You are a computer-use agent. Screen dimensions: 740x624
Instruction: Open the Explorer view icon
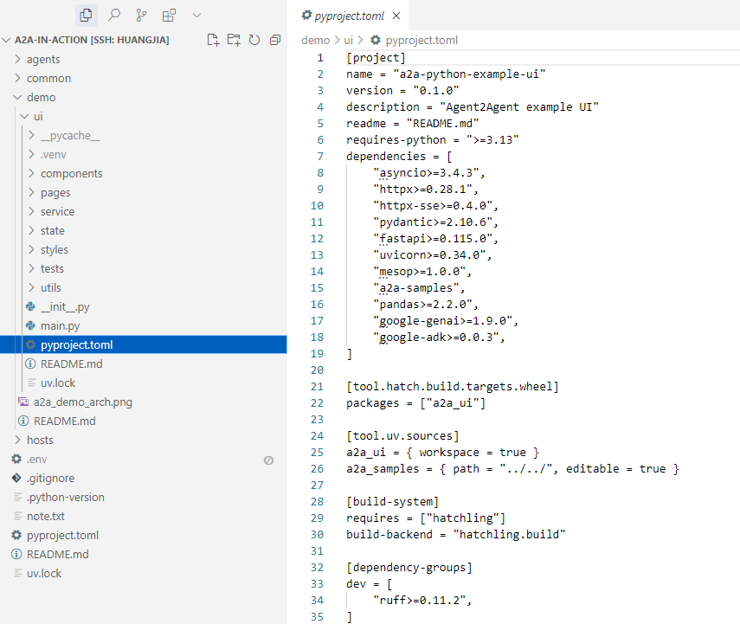86,15
